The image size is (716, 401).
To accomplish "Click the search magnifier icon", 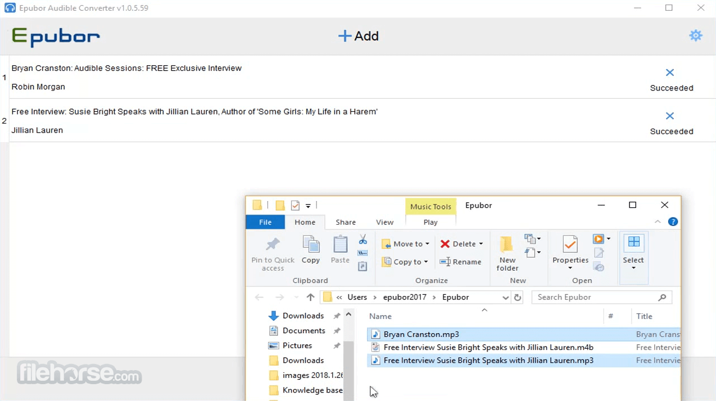I will [x=662, y=297].
